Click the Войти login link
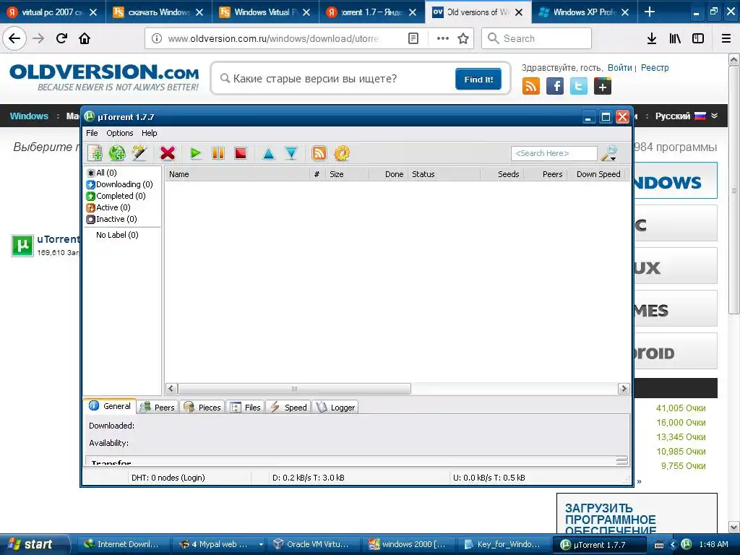 (619, 67)
